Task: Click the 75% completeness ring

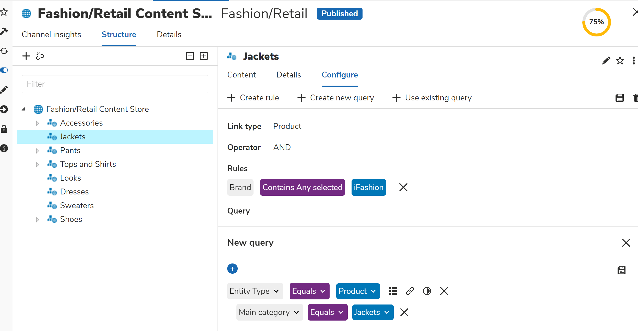Action: (x=596, y=22)
